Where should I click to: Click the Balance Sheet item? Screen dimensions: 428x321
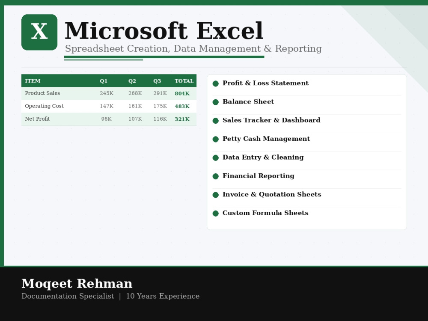click(x=248, y=101)
